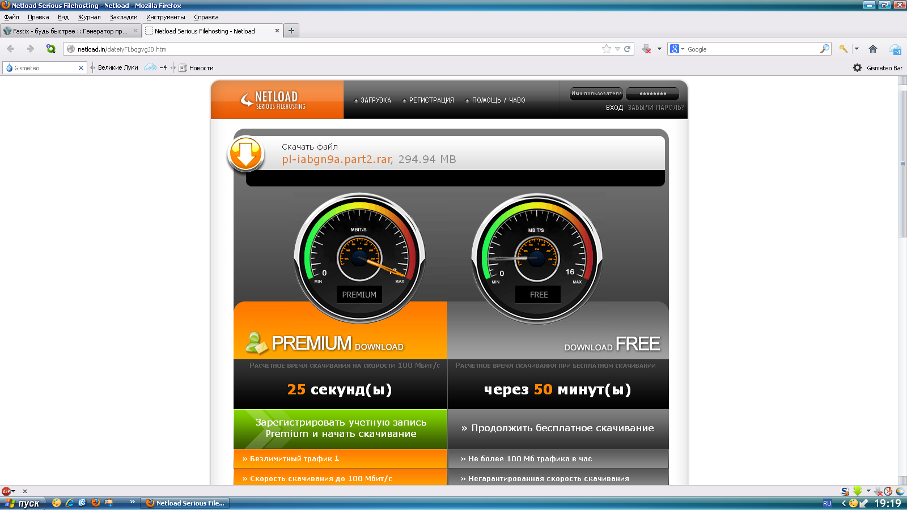Open the Закладки menu
907x510 pixels.
click(x=124, y=17)
